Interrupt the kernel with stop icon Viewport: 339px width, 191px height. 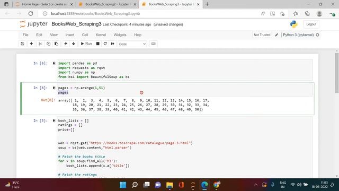pos(97,44)
